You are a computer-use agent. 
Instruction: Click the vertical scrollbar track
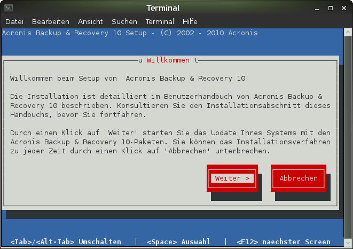click(348, 137)
